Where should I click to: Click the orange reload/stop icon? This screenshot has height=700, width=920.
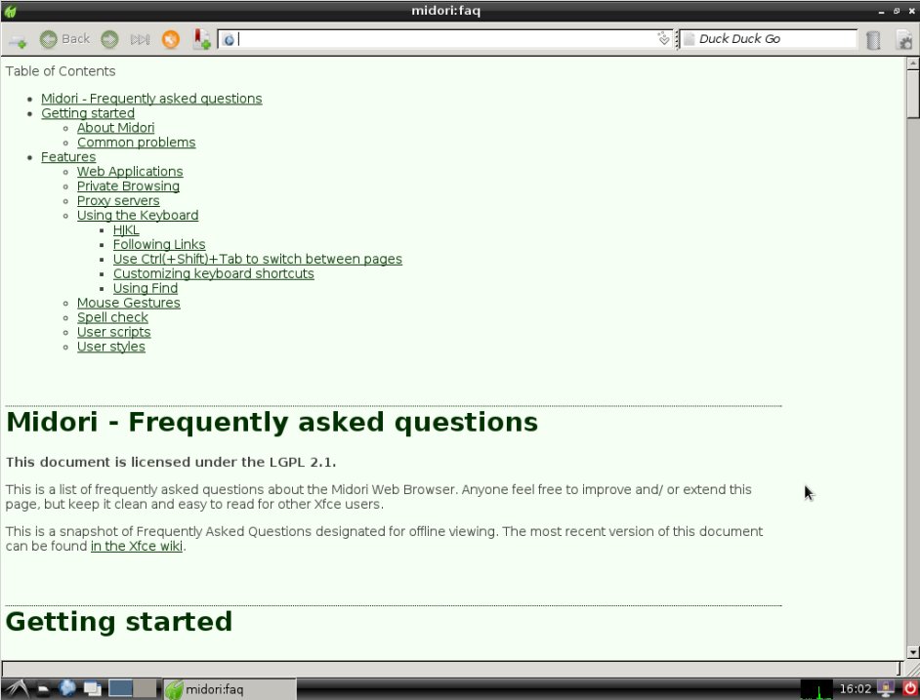tap(171, 39)
